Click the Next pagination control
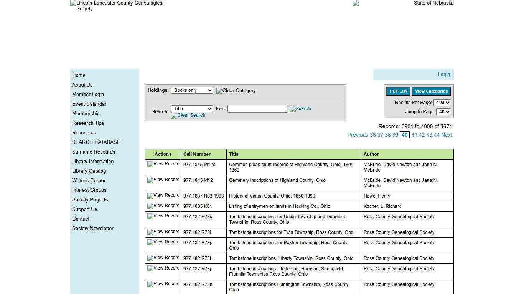This screenshot has width=524, height=294. [x=447, y=135]
